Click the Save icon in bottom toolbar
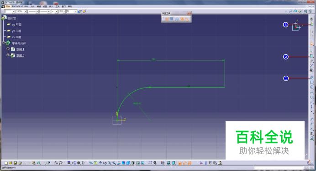Image resolution: width=316 pixels, height=171 pixels. [15, 163]
